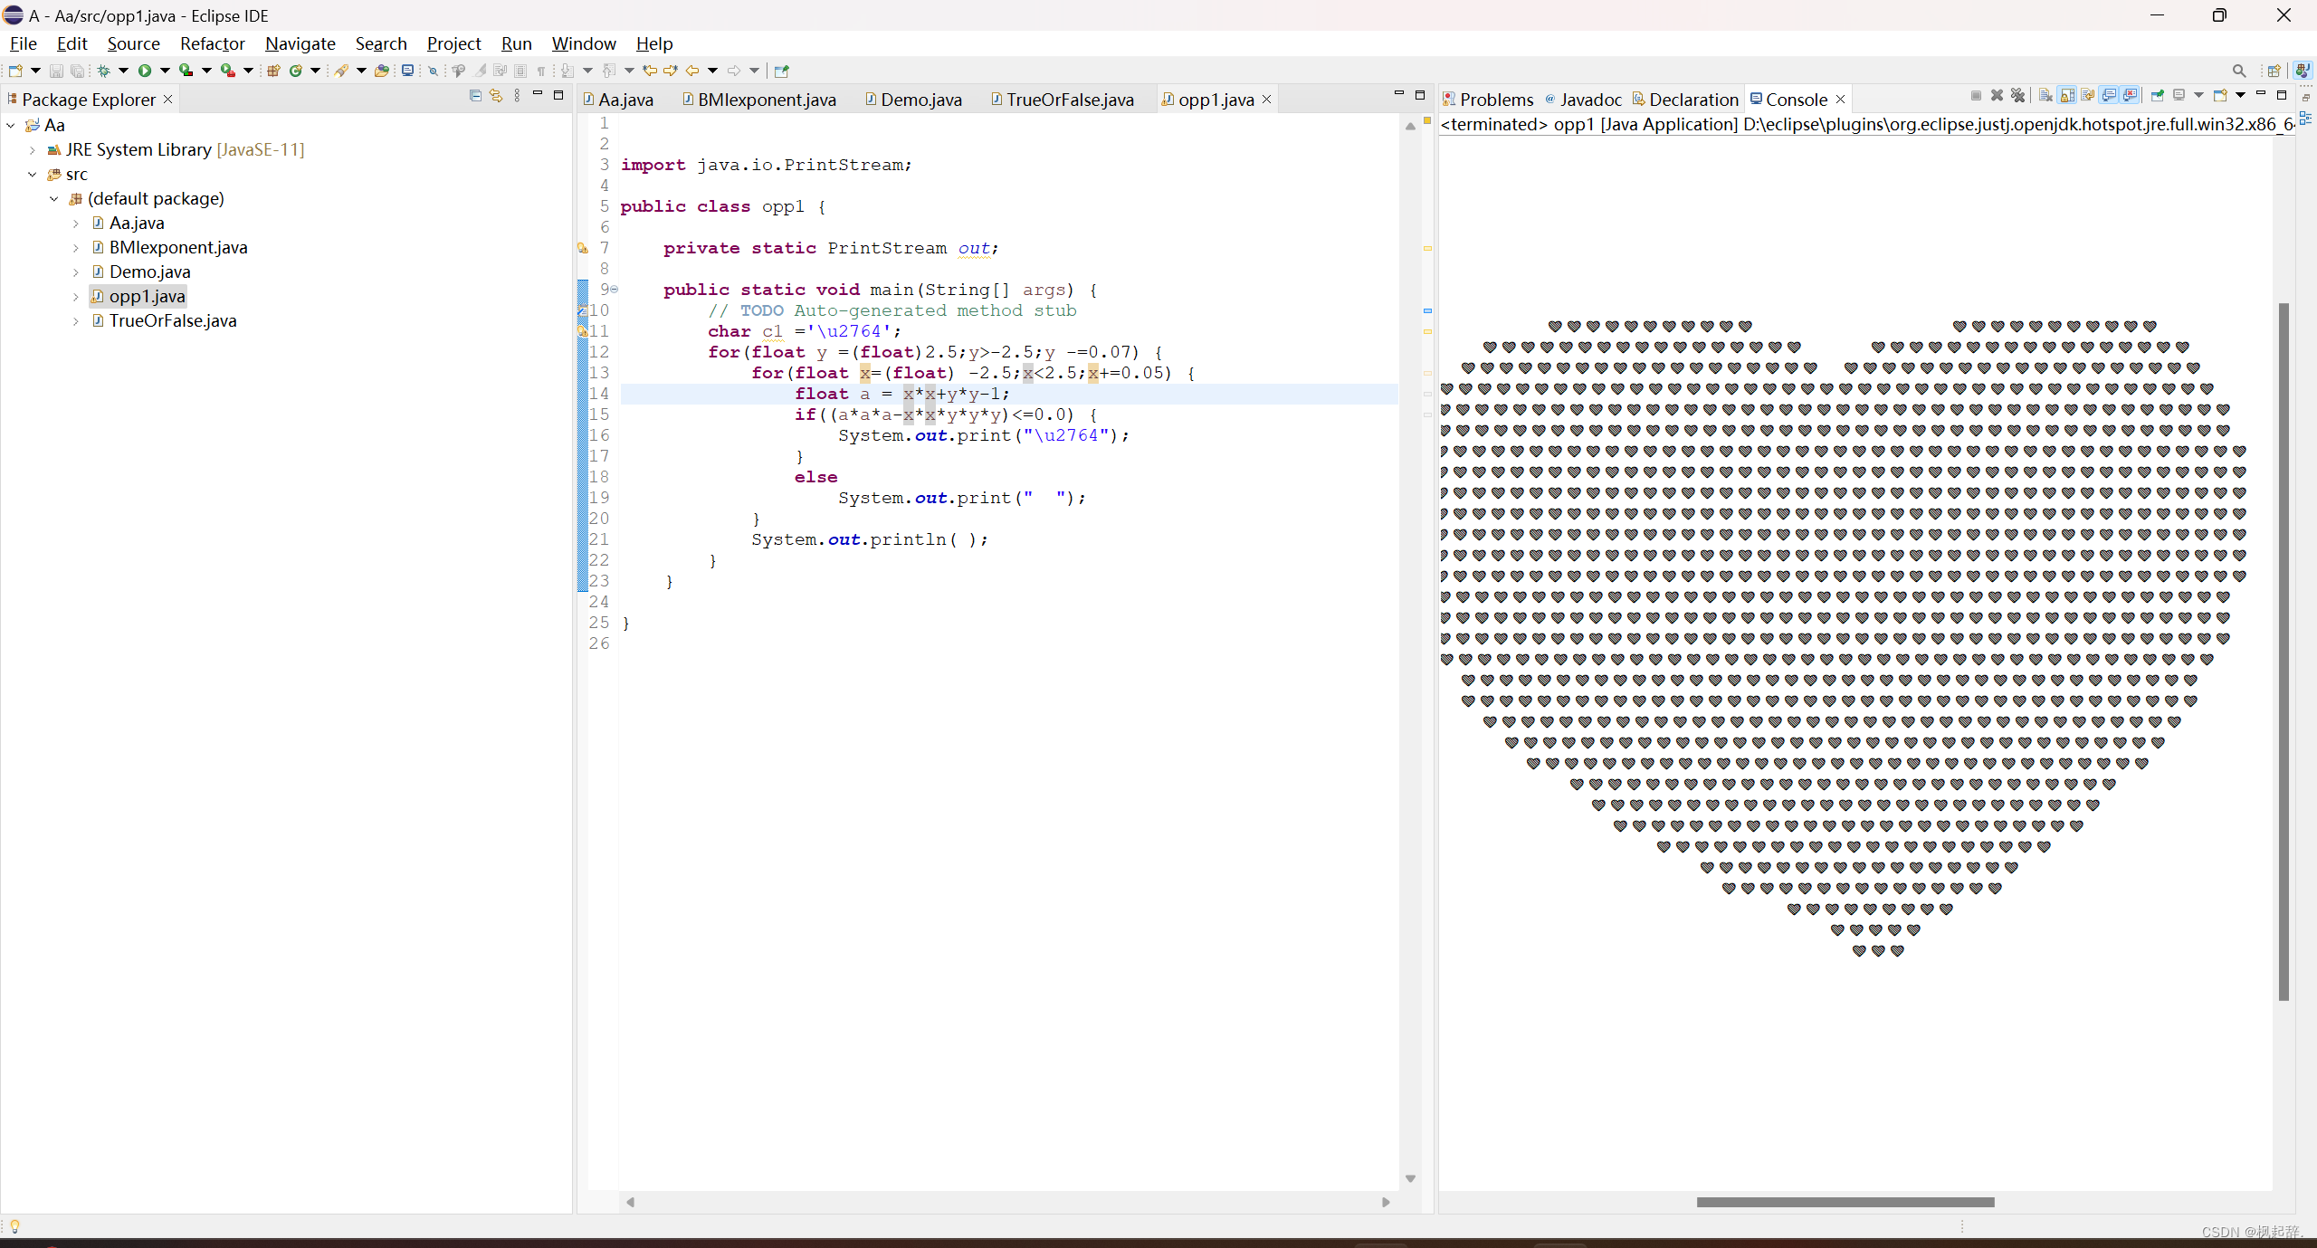Collapse the src folder node

click(33, 175)
